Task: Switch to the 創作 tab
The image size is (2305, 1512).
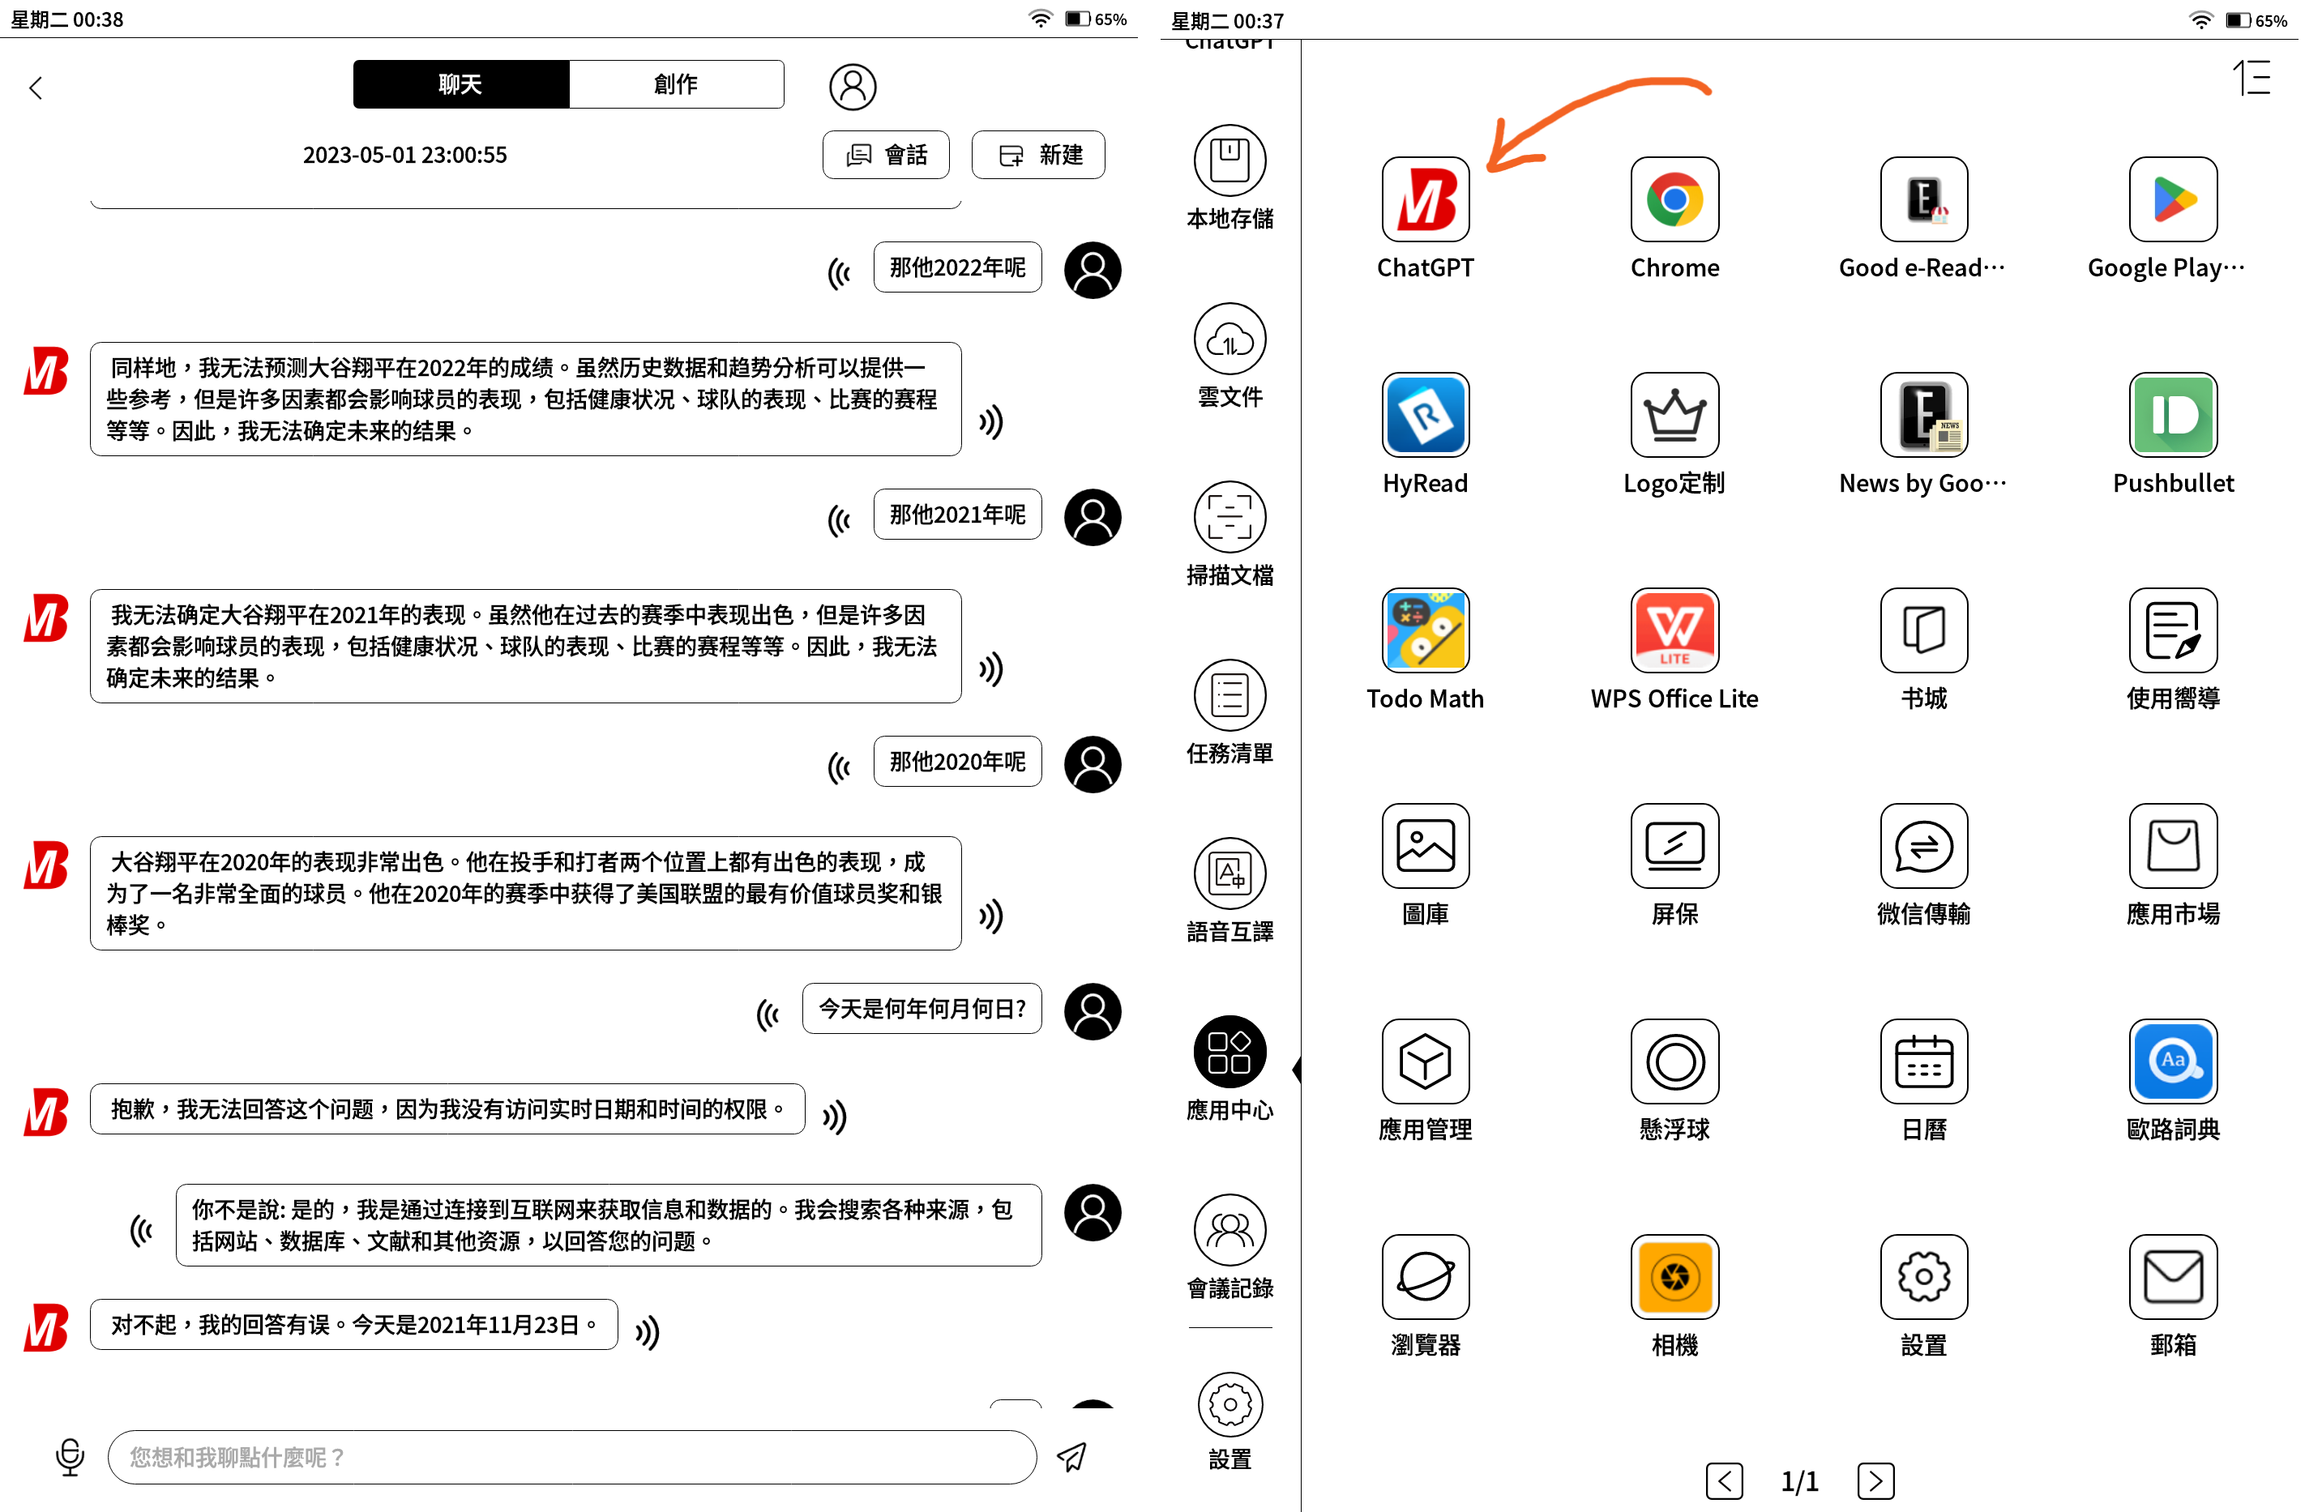Action: [675, 84]
